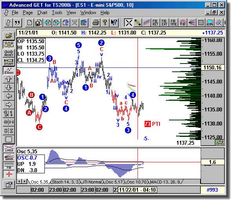Select the regression channel lines tool
The image size is (231, 200).
pyautogui.click(x=218, y=23)
